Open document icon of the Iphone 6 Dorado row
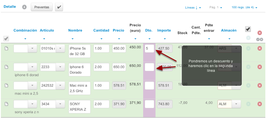 [x=6, y=67]
